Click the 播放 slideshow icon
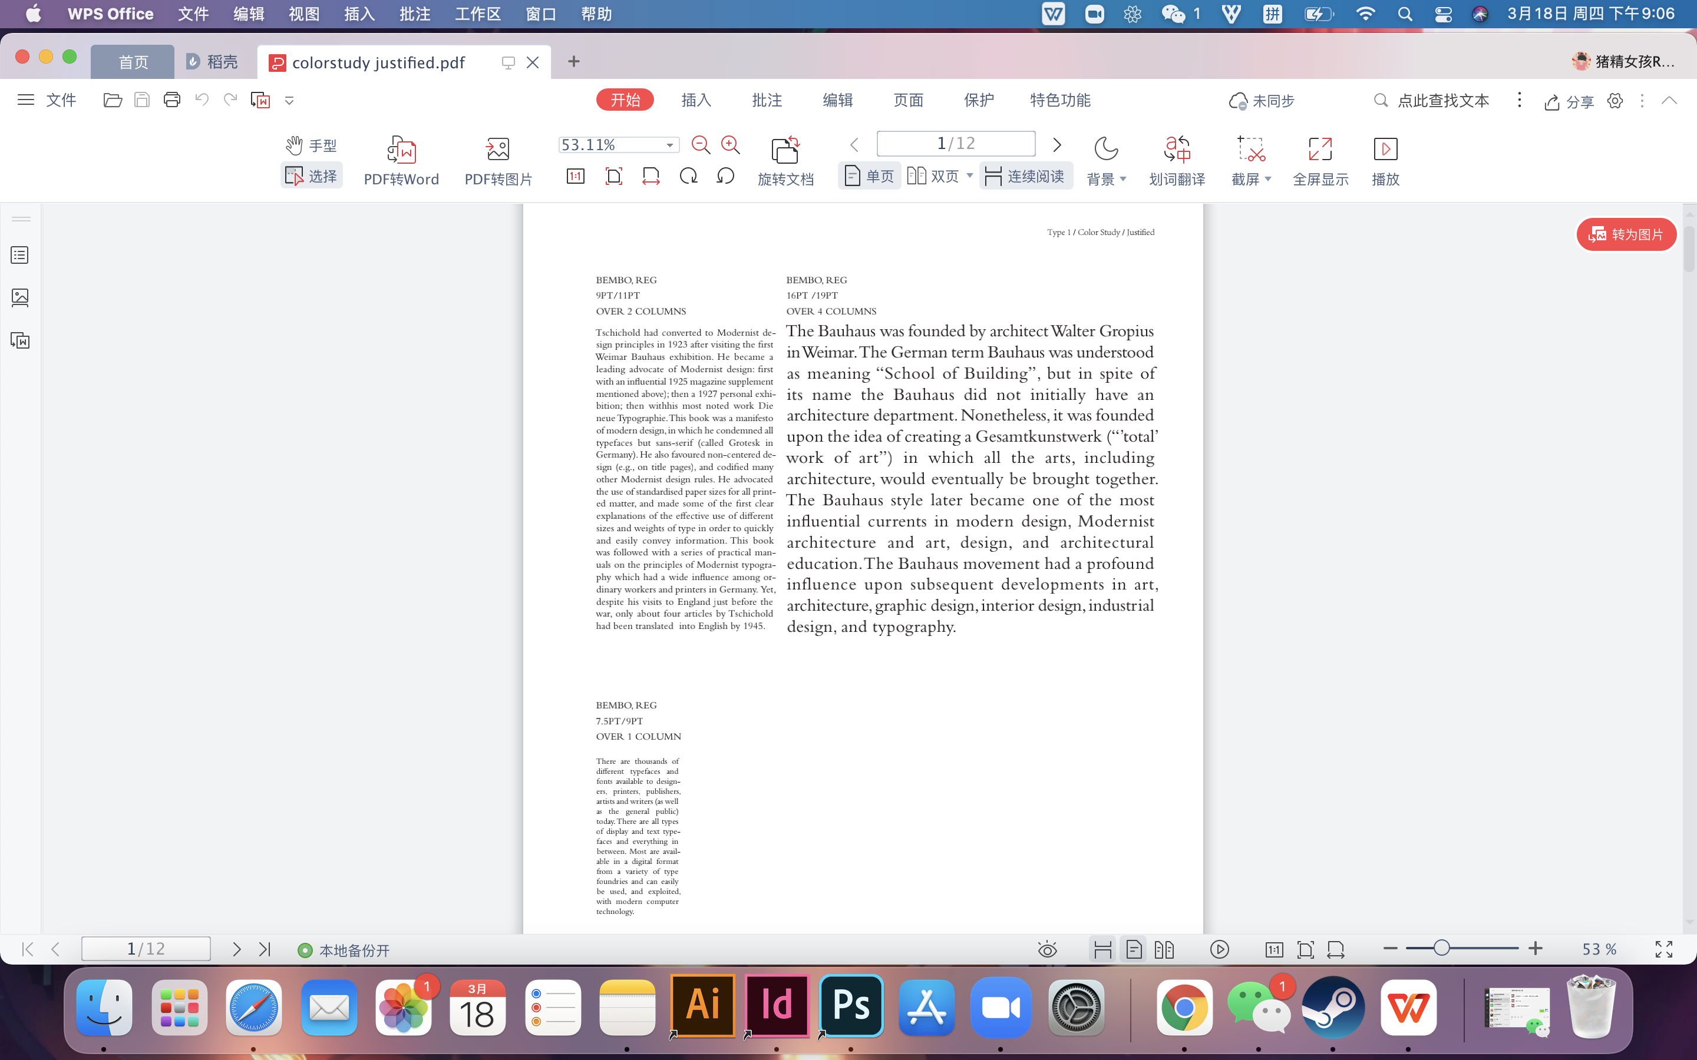 [1385, 150]
